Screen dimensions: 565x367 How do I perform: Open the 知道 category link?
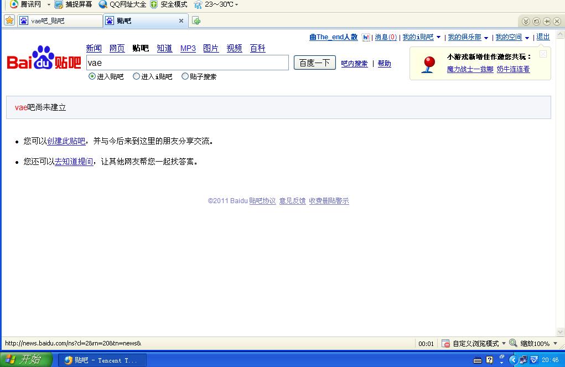[164, 48]
